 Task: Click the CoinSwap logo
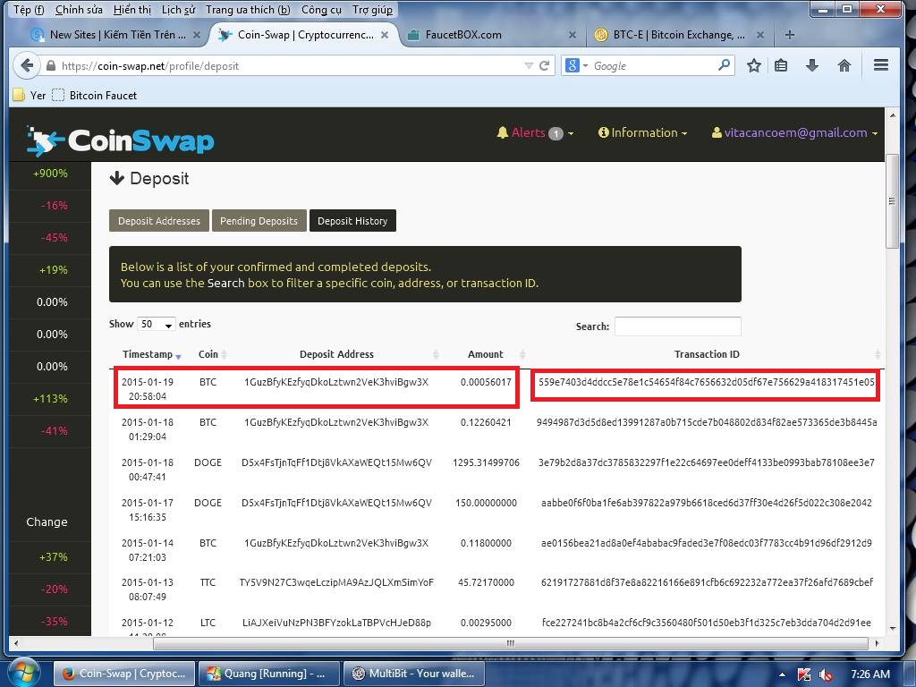click(x=121, y=140)
